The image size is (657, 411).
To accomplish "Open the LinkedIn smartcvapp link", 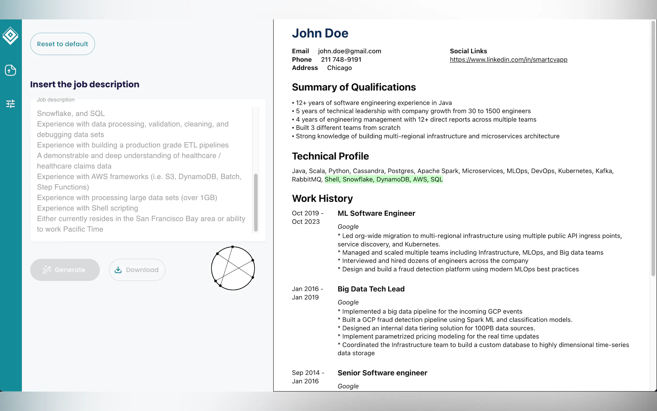I will (x=508, y=60).
